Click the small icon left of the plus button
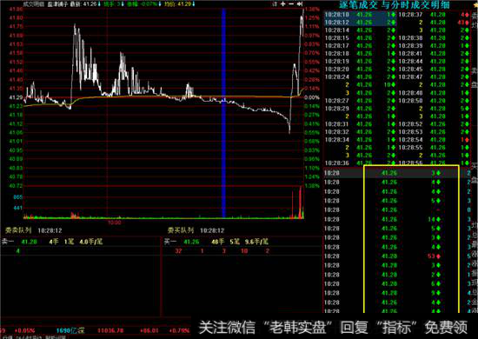Screen dimensions: 478x339 [x=275, y=4]
